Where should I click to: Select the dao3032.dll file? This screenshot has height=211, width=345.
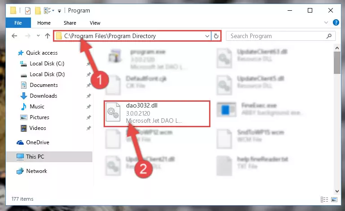click(x=157, y=114)
